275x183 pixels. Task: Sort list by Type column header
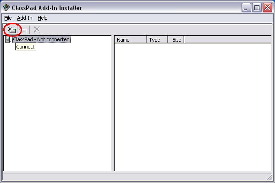tap(157, 40)
